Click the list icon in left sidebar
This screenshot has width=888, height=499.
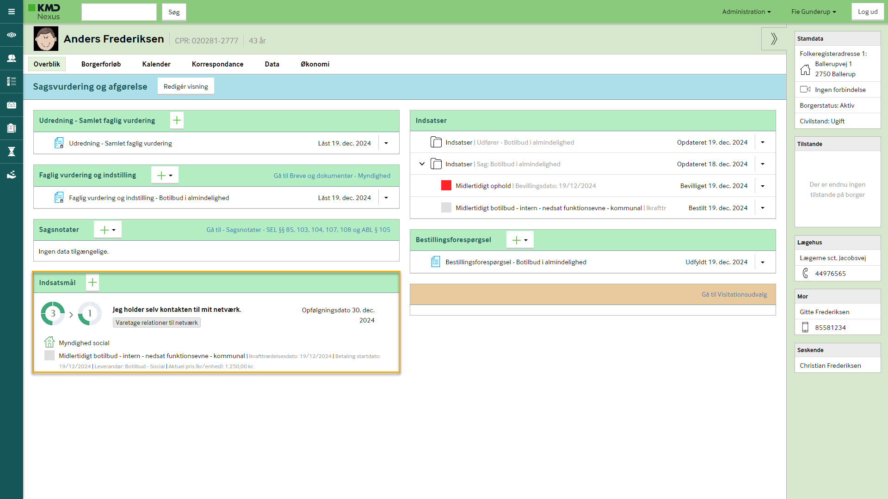tap(12, 82)
